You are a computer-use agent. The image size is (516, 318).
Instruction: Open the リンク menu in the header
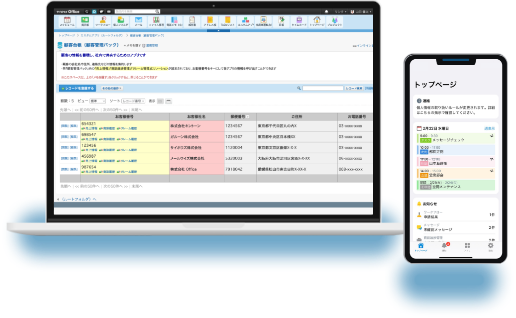(340, 11)
